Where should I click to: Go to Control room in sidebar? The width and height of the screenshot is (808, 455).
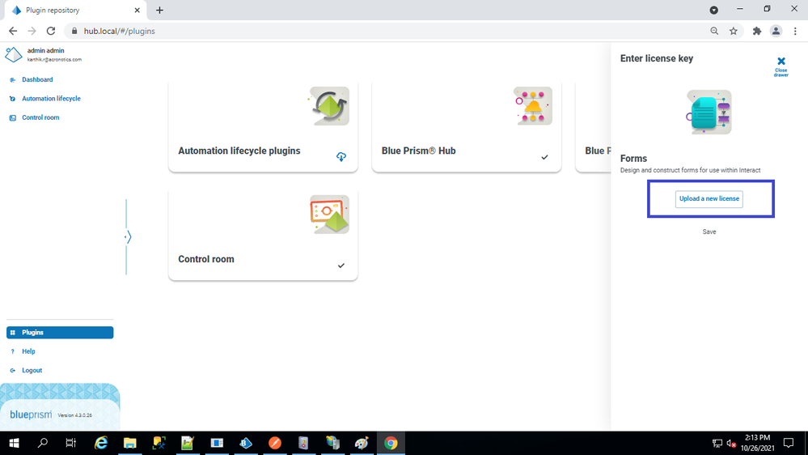40,117
